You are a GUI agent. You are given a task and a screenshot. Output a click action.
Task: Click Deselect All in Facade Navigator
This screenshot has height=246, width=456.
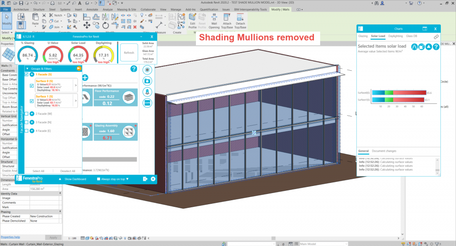pyautogui.click(x=68, y=171)
